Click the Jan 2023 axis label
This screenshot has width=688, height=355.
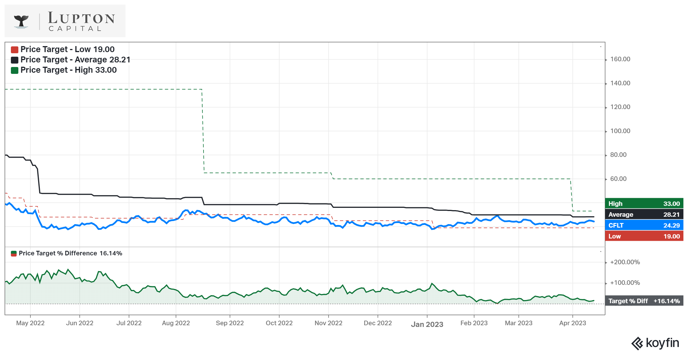coord(427,324)
